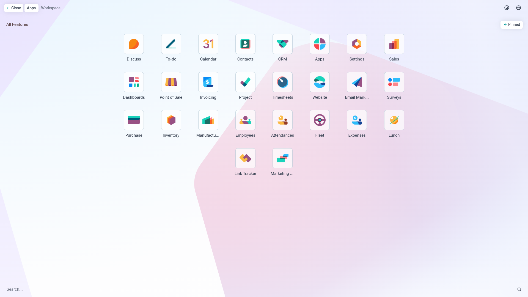Click the Close button

click(14, 8)
